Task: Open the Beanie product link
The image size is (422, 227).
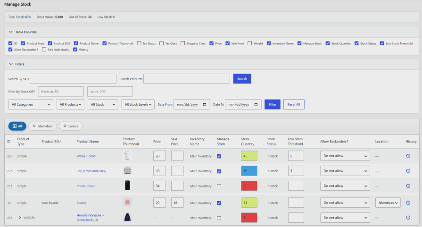Action: click(x=81, y=203)
